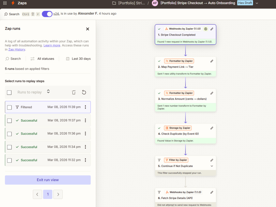This screenshot has height=207, width=276.
Task: Click Webhooks by Zapier badge on step 1
Action: coord(183,29)
